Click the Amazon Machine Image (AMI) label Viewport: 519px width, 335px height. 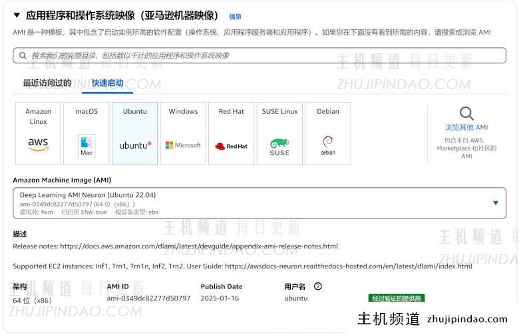(x=62, y=180)
